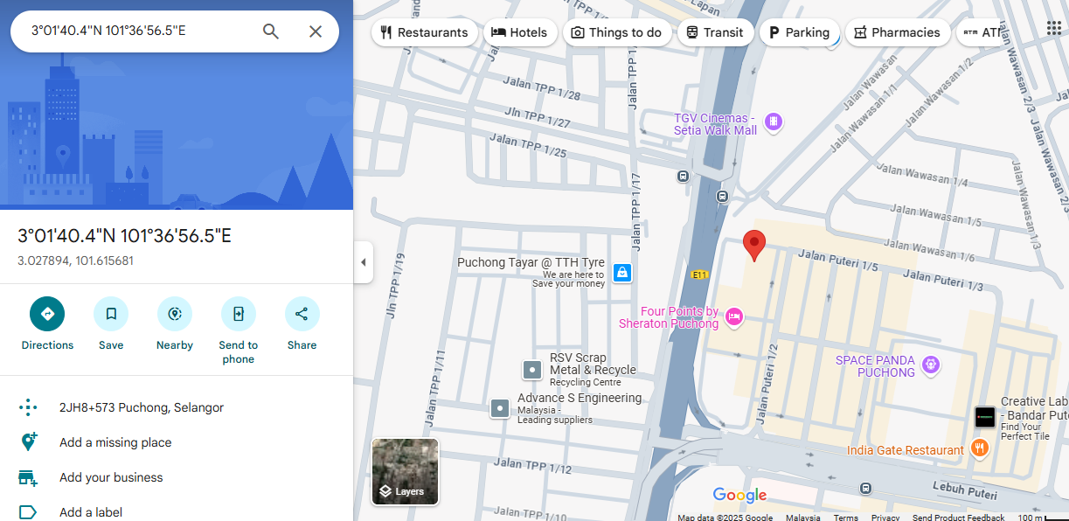Click the Jalan Wawasan 1/6 street label
Viewport: 1069px width, 521px height.
(930, 250)
